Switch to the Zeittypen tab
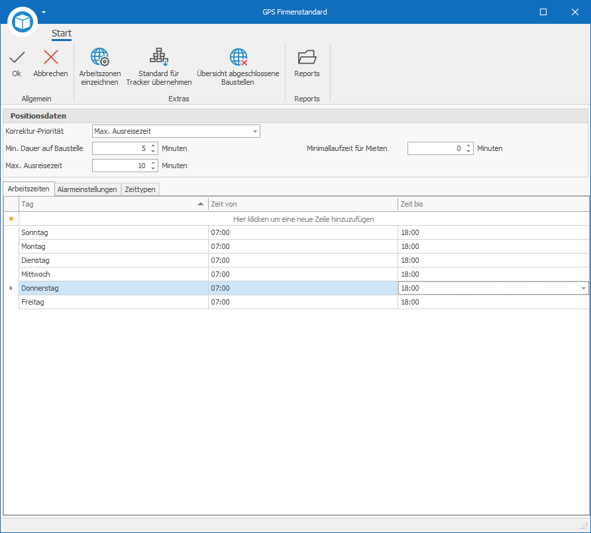The width and height of the screenshot is (591, 533). (140, 189)
